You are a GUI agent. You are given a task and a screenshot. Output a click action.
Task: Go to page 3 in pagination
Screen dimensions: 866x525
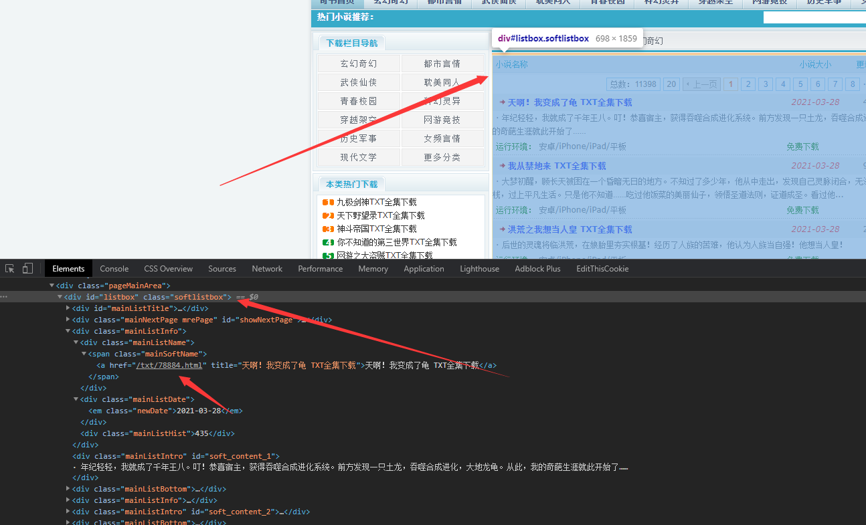click(766, 84)
